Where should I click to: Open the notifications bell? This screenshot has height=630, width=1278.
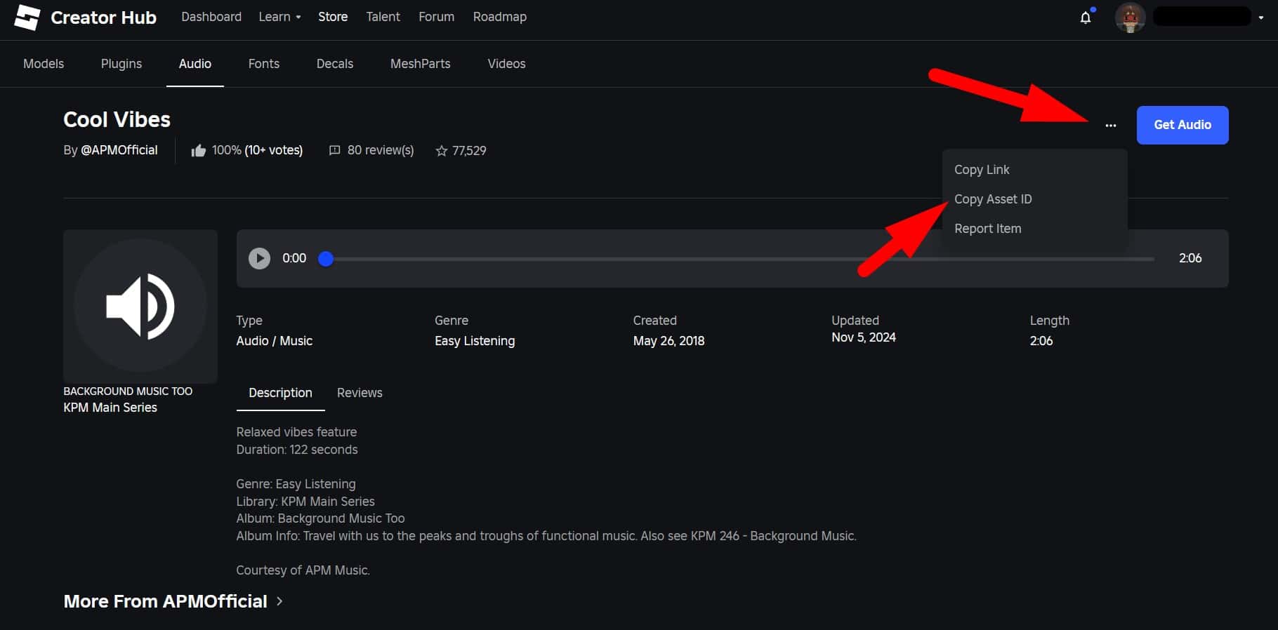[1085, 18]
